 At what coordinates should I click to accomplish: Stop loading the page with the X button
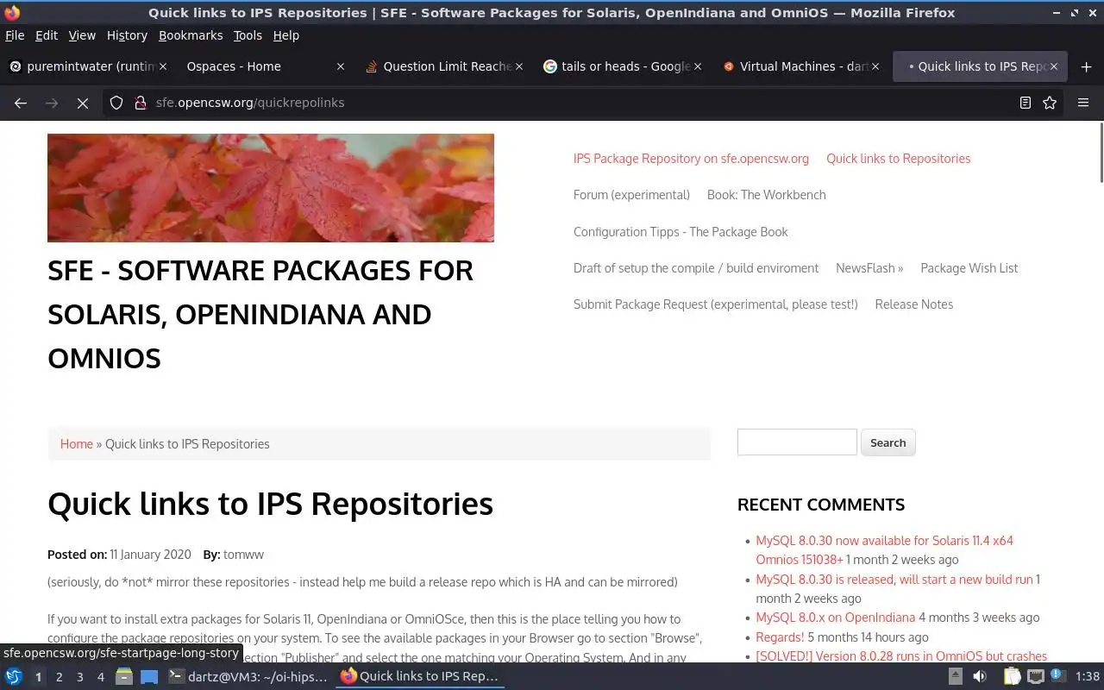83,103
